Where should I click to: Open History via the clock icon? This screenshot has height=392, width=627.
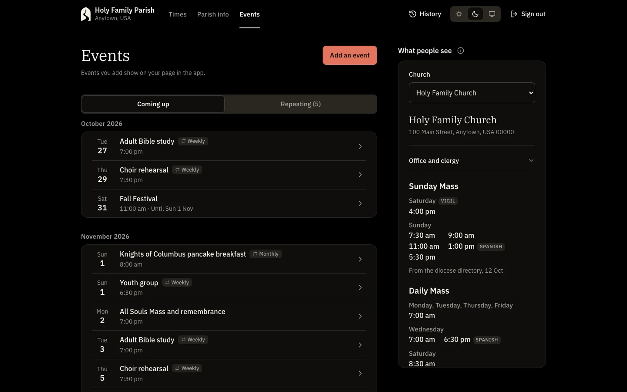tap(412, 14)
